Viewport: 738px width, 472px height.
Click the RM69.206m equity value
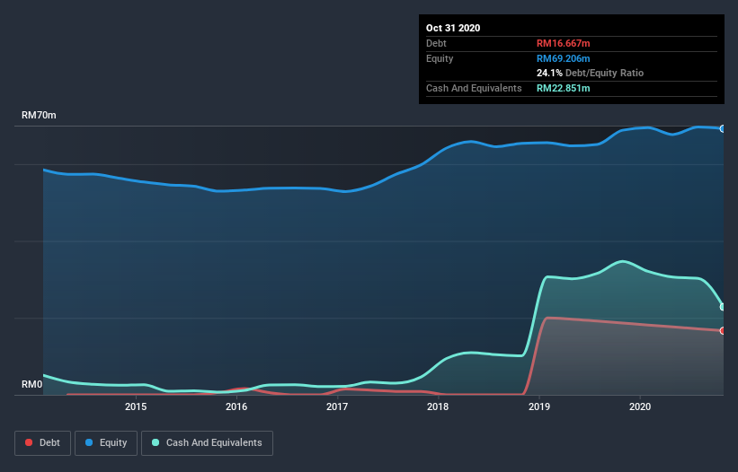563,58
